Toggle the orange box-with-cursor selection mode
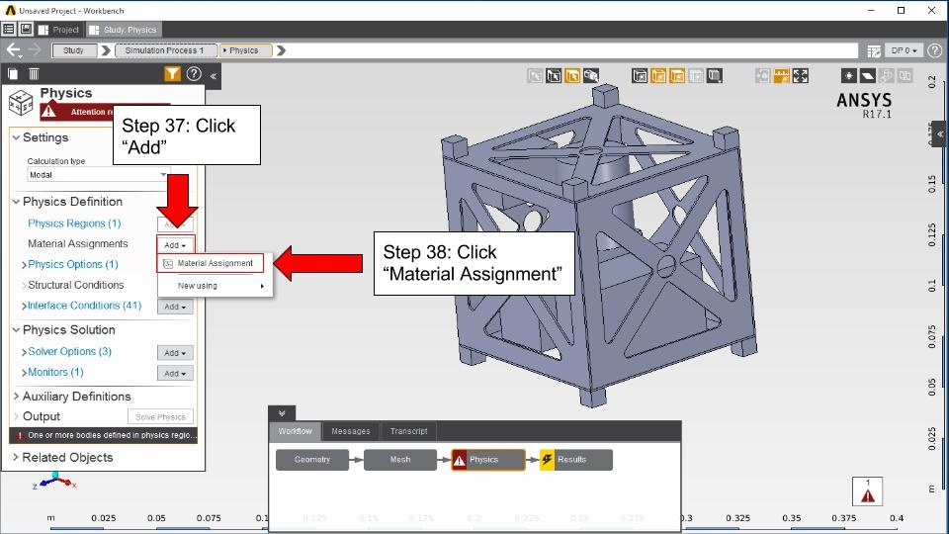This screenshot has width=949, height=534. tap(572, 76)
